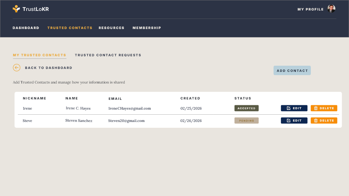
Task: Switch to My Trusted Contacts tab
Action: (x=39, y=55)
